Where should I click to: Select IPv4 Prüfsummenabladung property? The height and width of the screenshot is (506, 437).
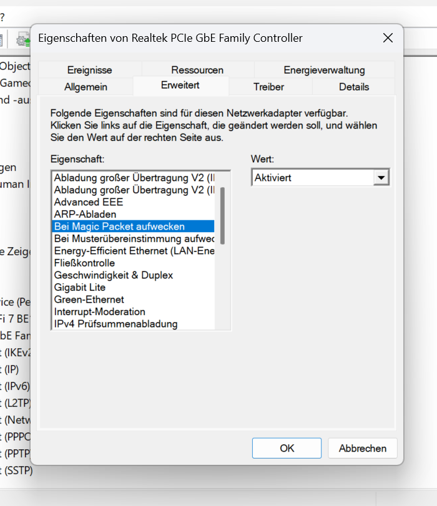point(134,324)
